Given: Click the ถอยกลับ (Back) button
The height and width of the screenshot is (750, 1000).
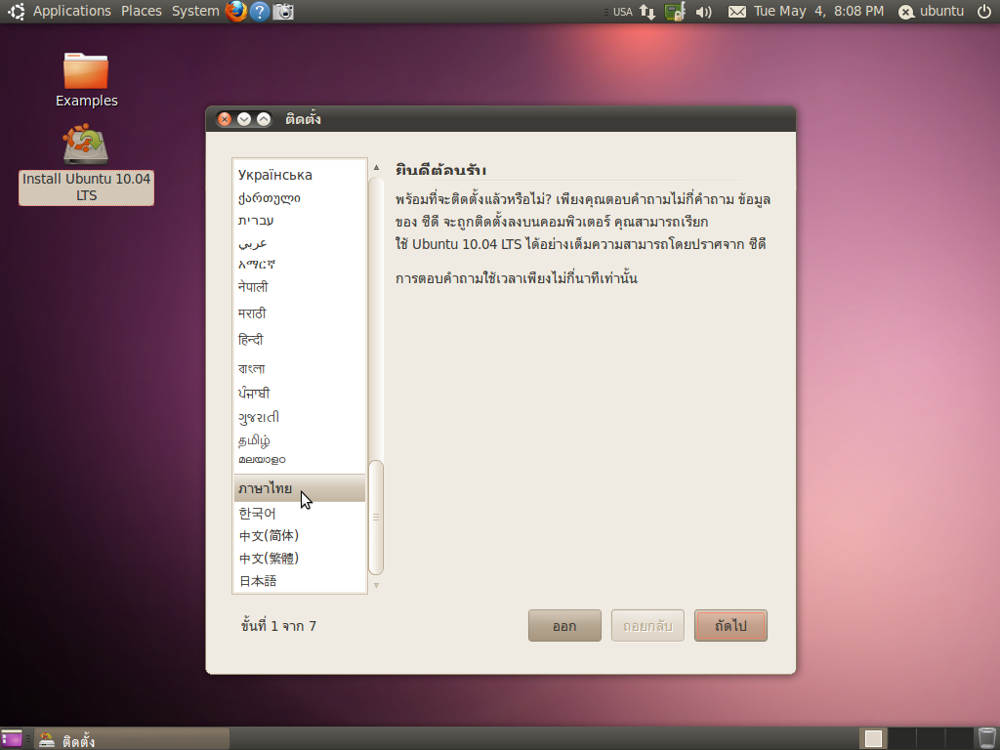Looking at the screenshot, I should coord(647,626).
